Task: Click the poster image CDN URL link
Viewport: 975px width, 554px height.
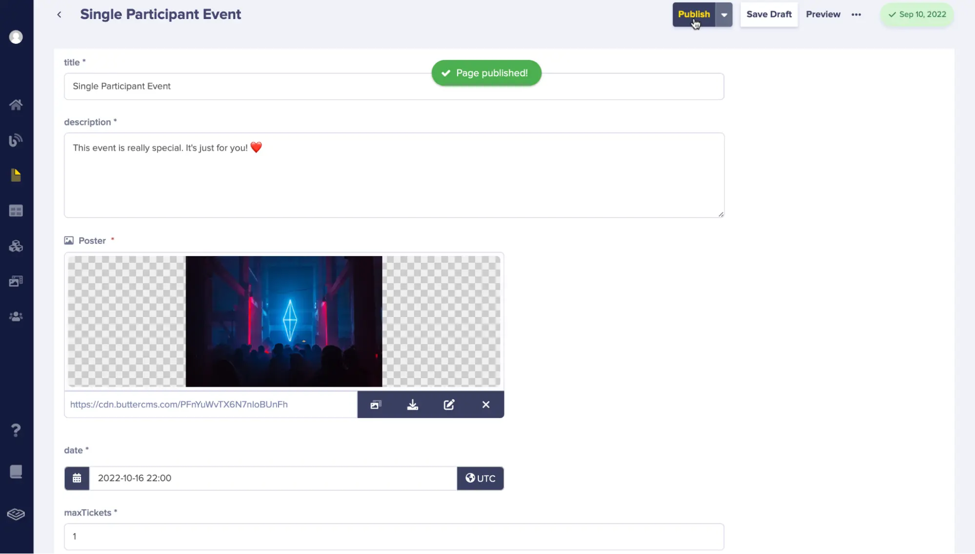Action: (x=179, y=404)
